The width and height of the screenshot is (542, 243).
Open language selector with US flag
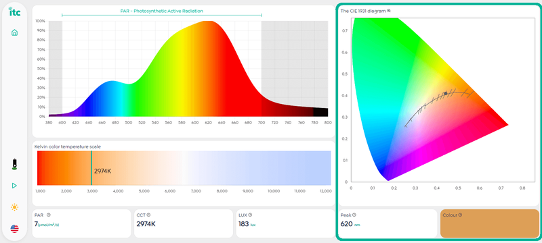(14, 229)
